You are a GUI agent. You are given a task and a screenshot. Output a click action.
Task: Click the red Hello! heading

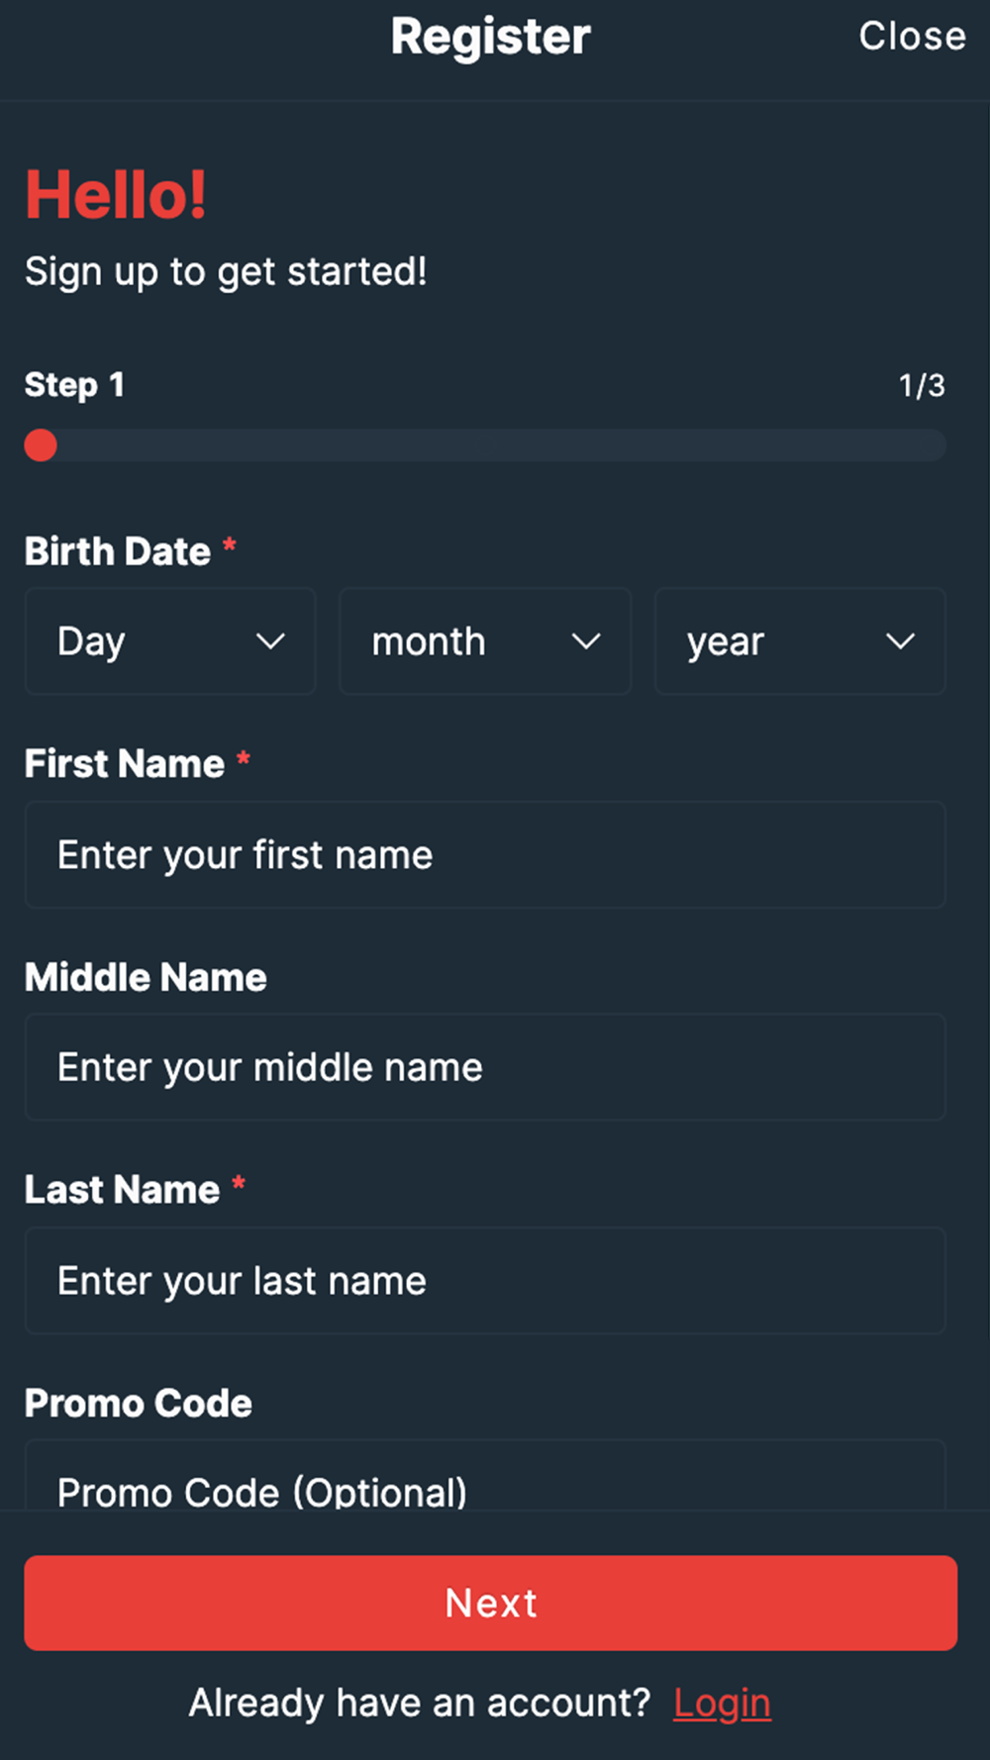(116, 195)
